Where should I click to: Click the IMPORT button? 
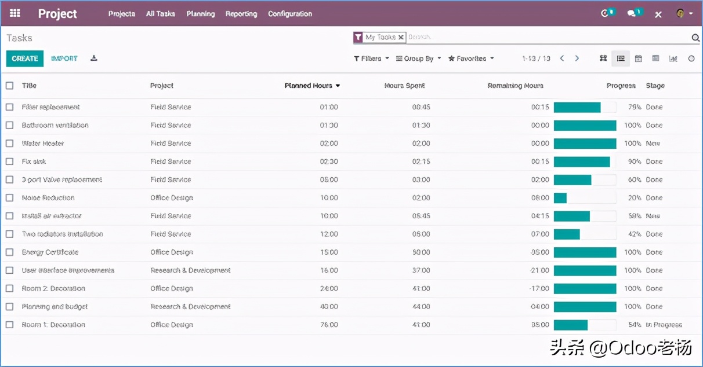pyautogui.click(x=64, y=58)
